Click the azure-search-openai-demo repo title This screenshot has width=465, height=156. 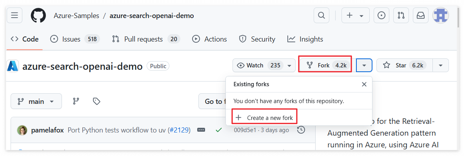tap(82, 66)
